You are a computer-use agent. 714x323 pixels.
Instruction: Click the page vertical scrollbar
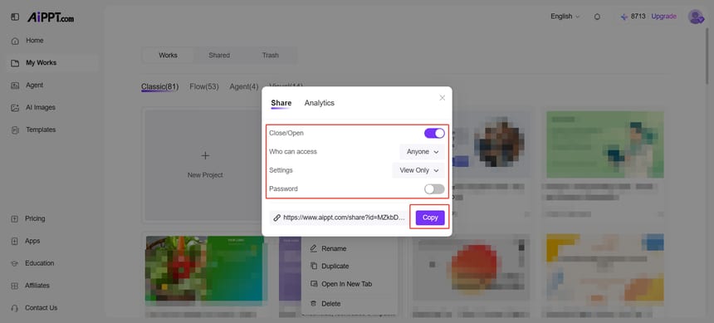pos(707,56)
